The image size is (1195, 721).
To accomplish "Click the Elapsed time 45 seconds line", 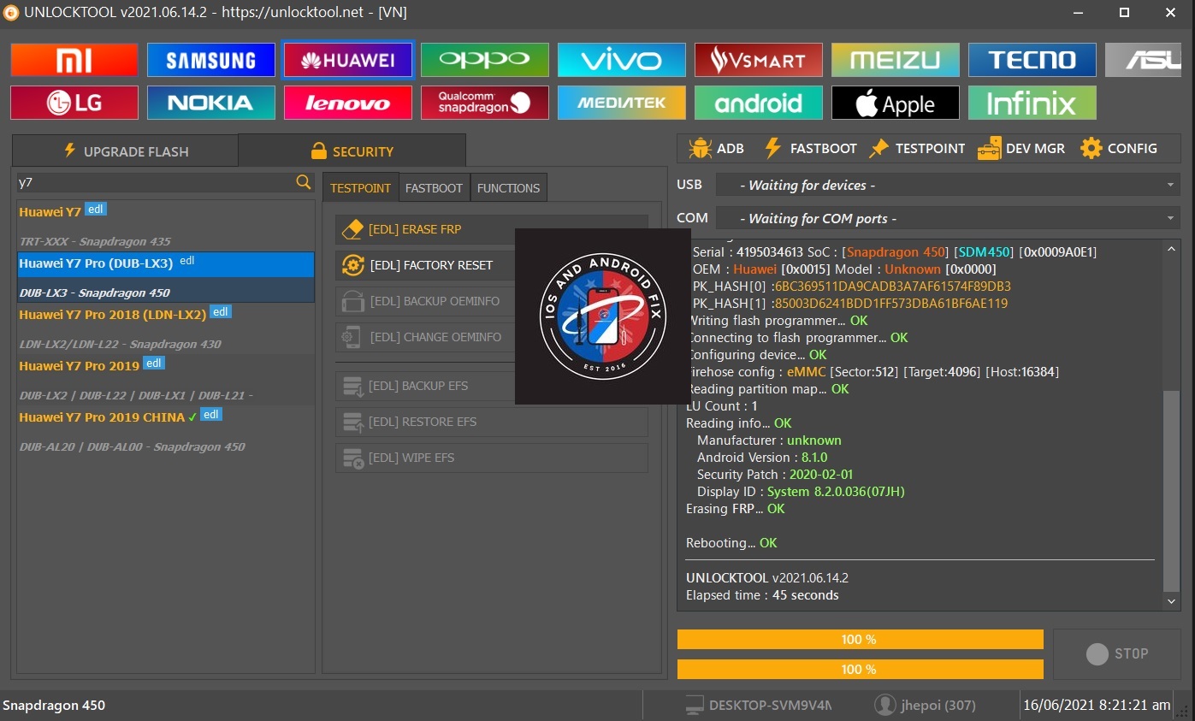I will pos(762,595).
